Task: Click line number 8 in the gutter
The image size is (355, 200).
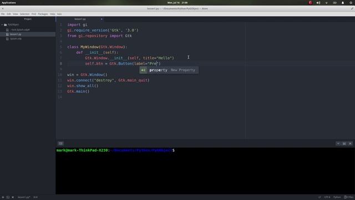Action: [60, 63]
